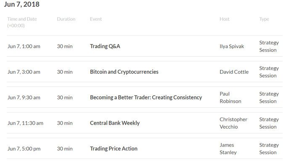The width and height of the screenshot is (286, 162).
Task: Click host name David Cottle
Action: click(x=234, y=72)
